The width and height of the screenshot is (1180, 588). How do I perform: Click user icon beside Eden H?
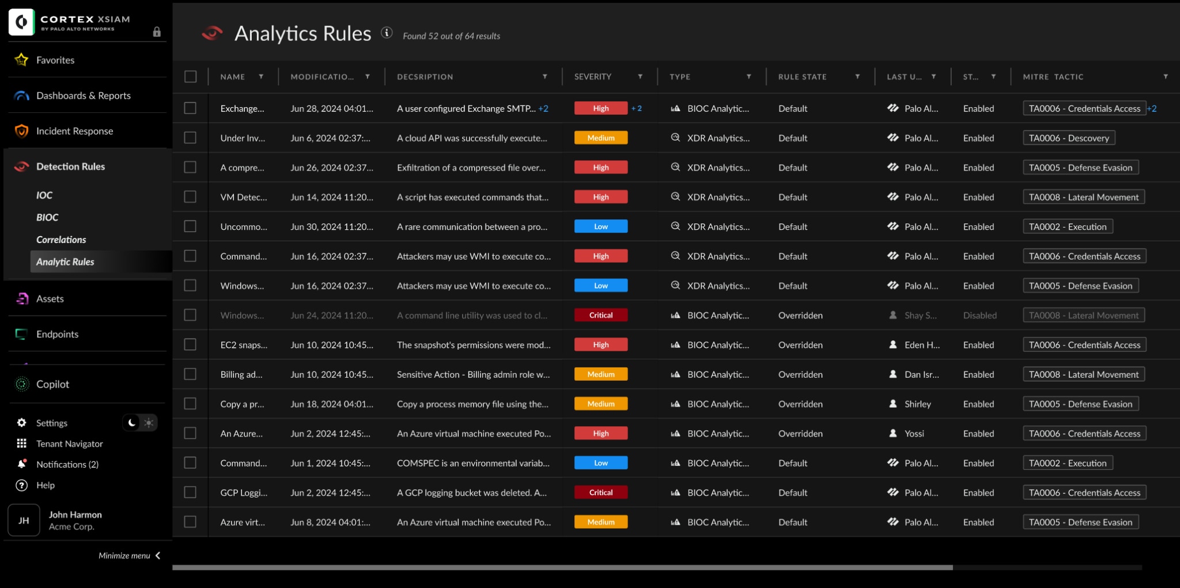(893, 344)
